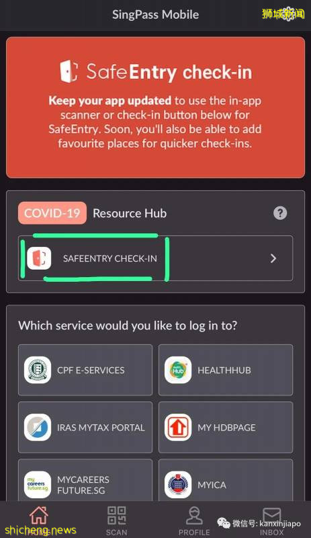This screenshot has height=538, width=311.
Task: Tap the IRAS myTax Portal logo icon
Action: [38, 428]
